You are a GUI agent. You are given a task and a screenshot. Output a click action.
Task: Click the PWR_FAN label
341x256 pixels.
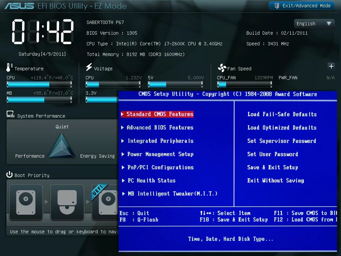(x=288, y=78)
